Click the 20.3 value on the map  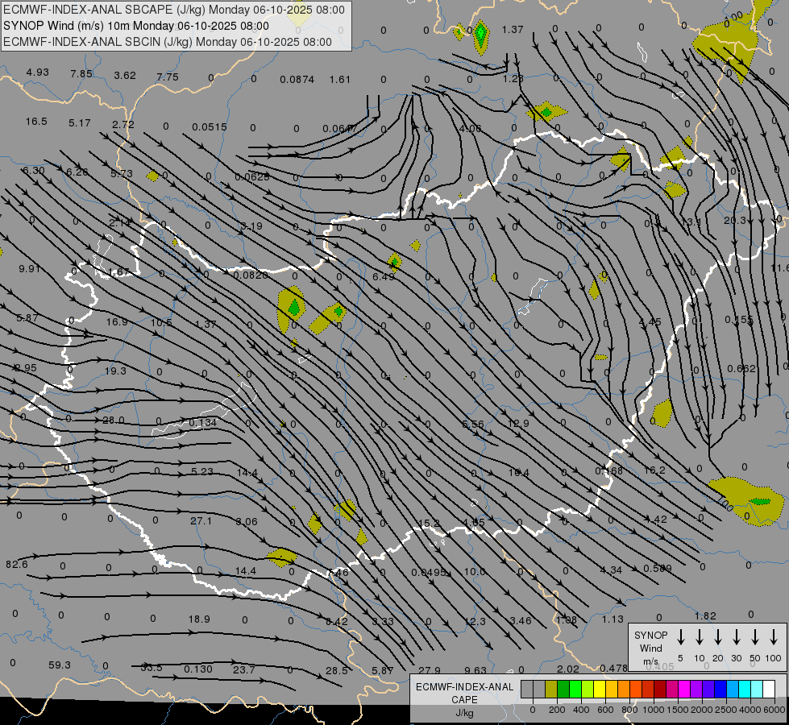coord(735,220)
